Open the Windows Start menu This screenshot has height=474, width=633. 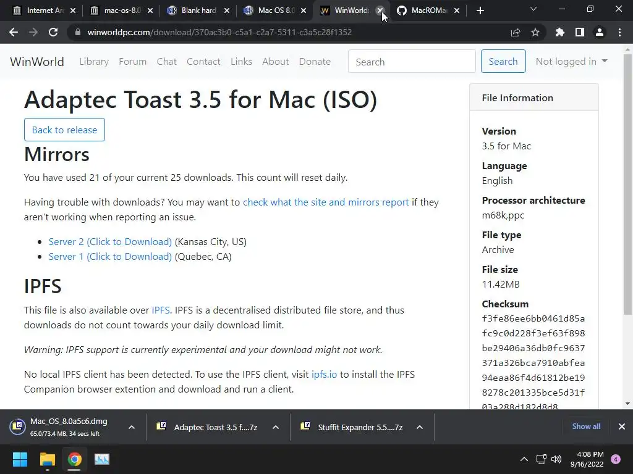20,459
